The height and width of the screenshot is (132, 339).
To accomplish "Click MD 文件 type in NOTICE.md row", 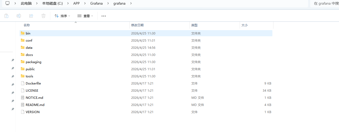I will 198,98.
